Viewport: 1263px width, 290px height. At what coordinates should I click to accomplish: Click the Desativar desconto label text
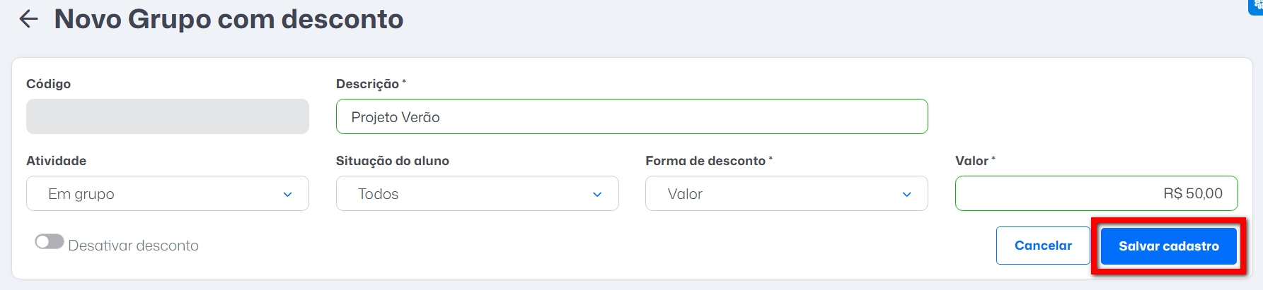133,246
